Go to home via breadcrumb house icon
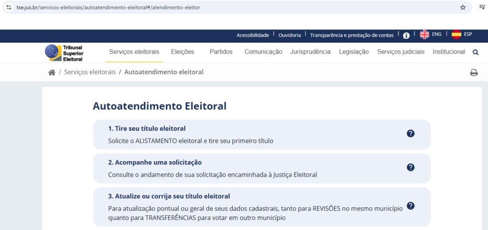The width and height of the screenshot is (488, 230). point(51,72)
